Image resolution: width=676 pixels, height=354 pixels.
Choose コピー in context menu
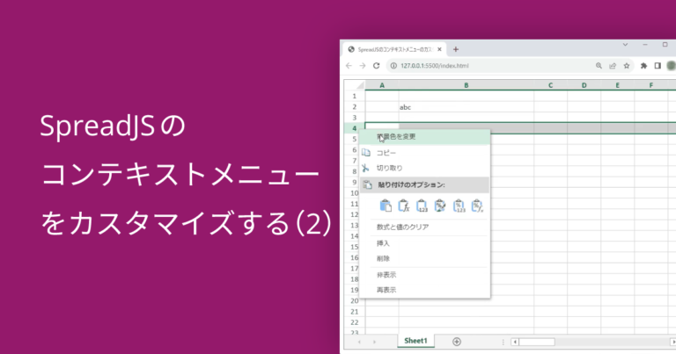coord(424,153)
